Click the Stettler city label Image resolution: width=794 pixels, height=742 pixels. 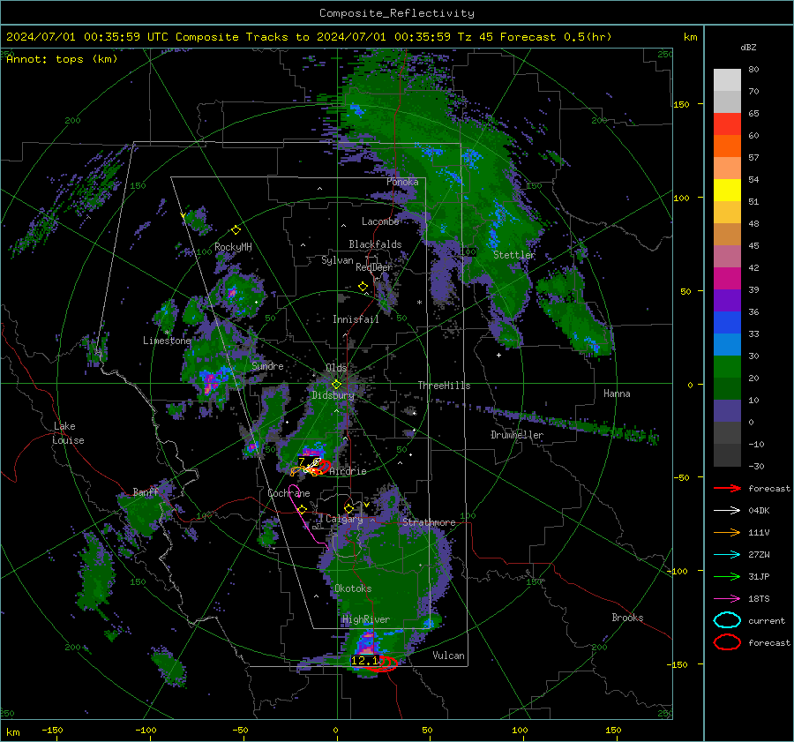tap(514, 255)
